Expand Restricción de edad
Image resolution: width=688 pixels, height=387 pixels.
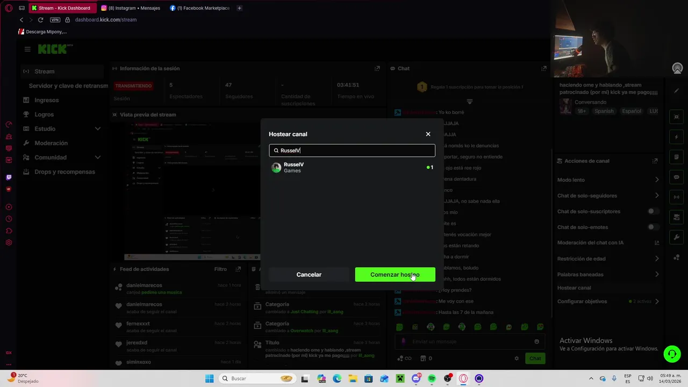(608, 259)
